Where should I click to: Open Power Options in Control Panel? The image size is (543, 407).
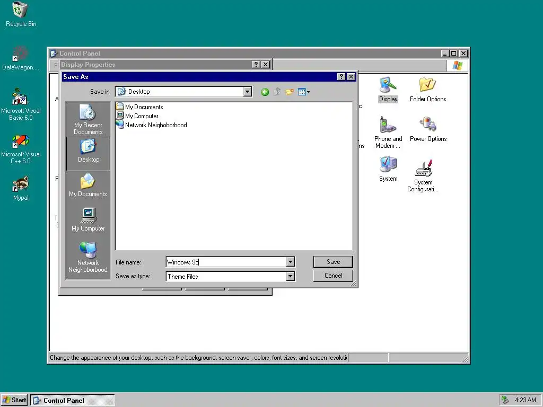[428, 129]
